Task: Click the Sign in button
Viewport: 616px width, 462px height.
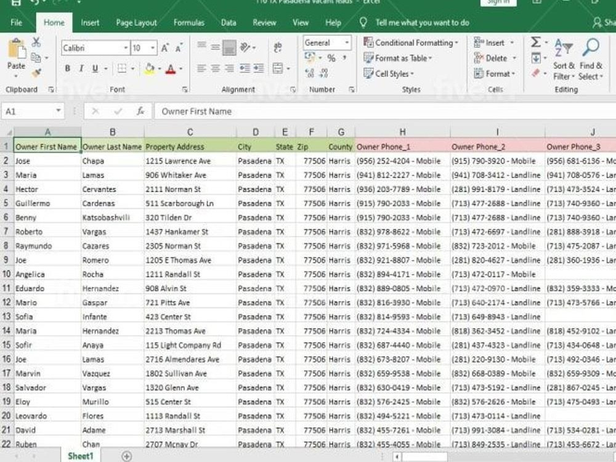Action: coord(498,2)
